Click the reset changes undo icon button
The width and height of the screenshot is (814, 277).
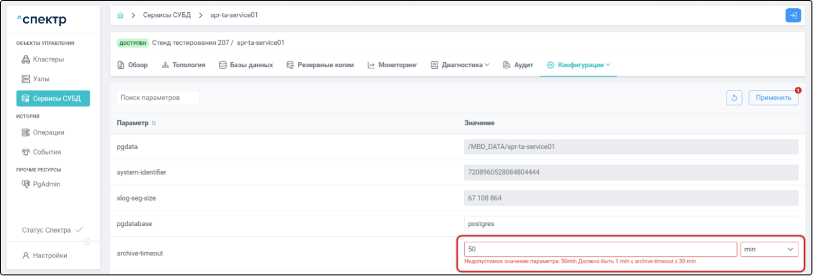pyautogui.click(x=734, y=97)
